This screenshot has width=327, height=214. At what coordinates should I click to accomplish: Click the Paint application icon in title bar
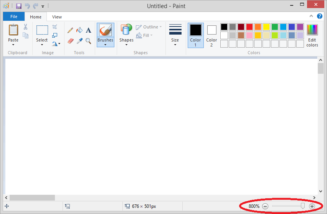pyautogui.click(x=6, y=6)
